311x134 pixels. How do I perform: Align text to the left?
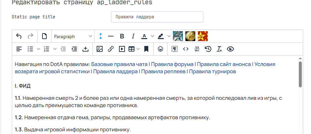[19, 49]
